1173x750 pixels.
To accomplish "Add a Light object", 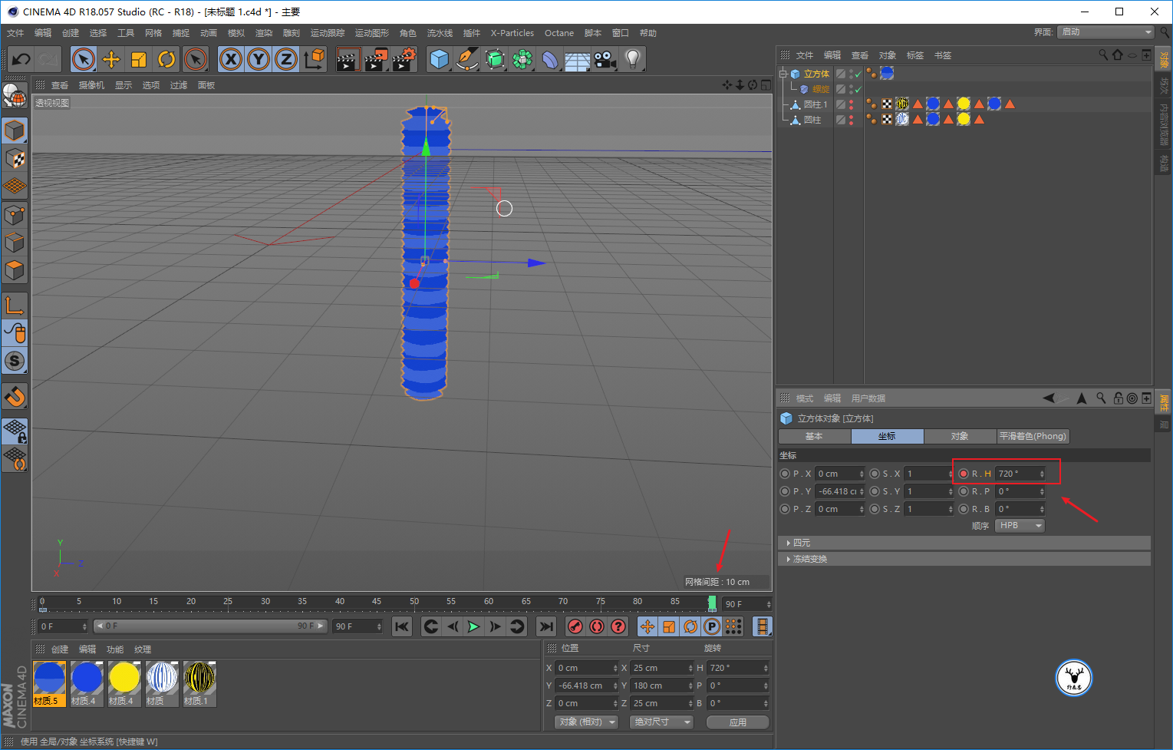I will click(x=632, y=59).
